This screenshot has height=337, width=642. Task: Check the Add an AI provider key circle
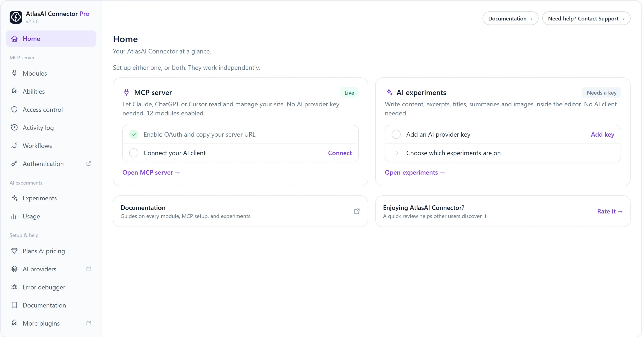pyautogui.click(x=396, y=134)
